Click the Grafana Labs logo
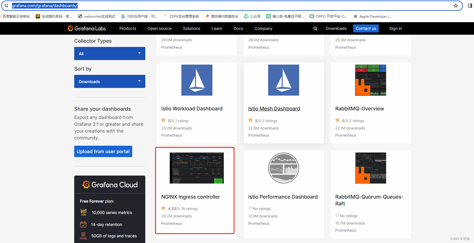This screenshot has width=474, height=243. point(87,28)
